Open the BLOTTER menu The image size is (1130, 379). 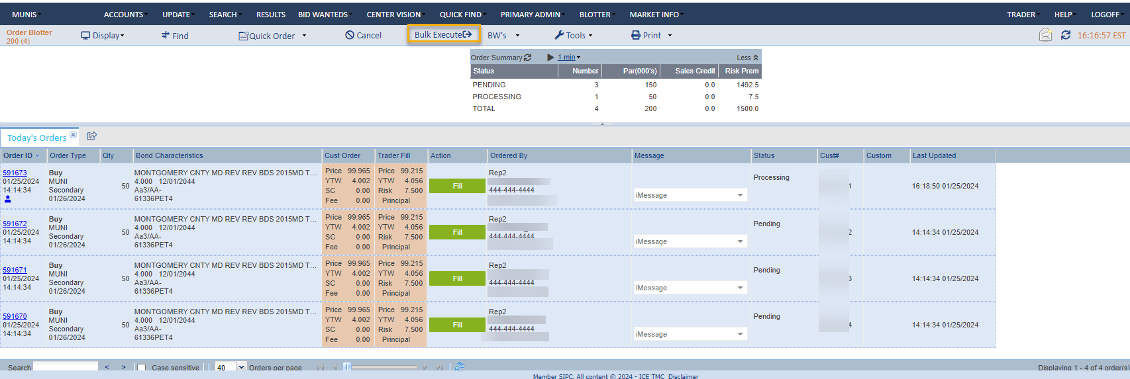click(595, 15)
